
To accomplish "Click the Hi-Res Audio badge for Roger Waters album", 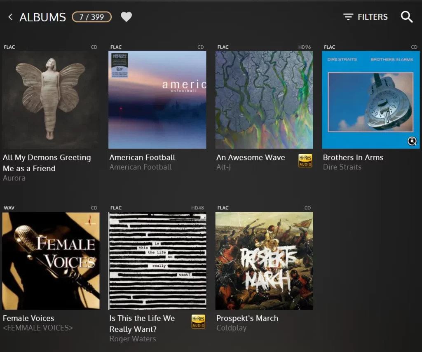I will pos(198,321).
